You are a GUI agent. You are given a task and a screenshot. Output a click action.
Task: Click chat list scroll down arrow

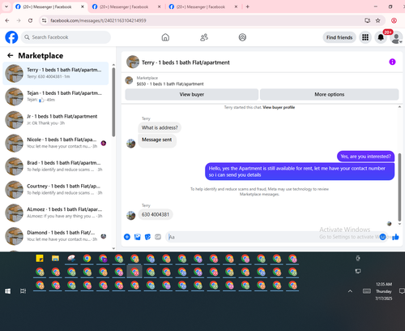(x=113, y=248)
